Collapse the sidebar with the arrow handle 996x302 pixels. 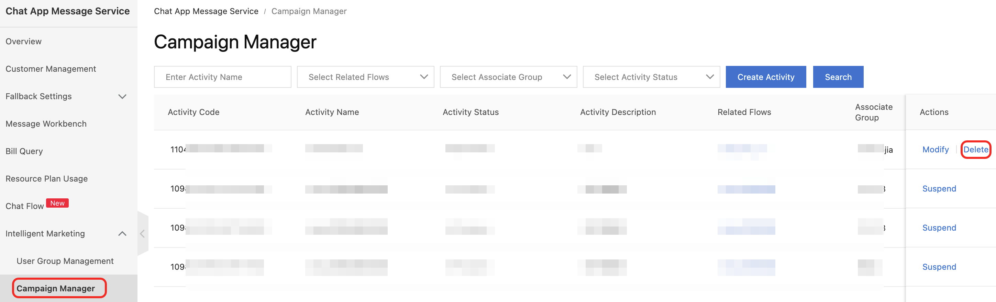(x=142, y=234)
